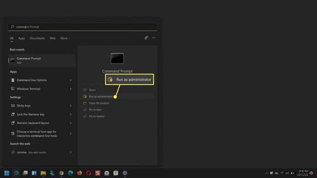Switch to the Documents filter tab
This screenshot has height=178, width=317.
pyautogui.click(x=37, y=38)
